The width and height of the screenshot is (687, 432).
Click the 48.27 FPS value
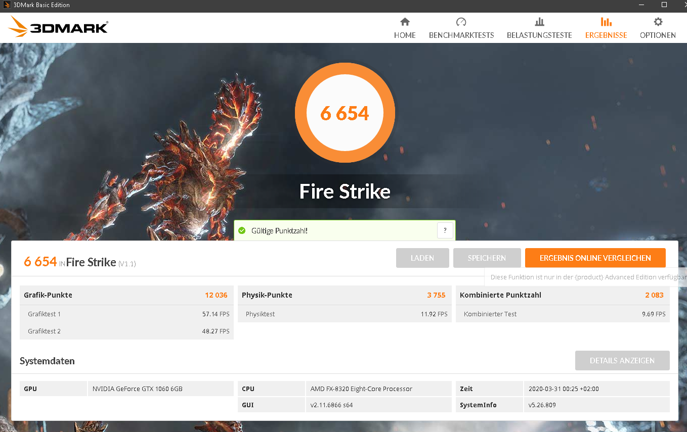pos(216,331)
